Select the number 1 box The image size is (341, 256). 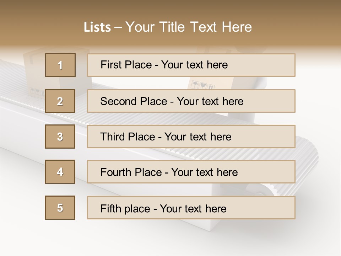[x=60, y=65]
